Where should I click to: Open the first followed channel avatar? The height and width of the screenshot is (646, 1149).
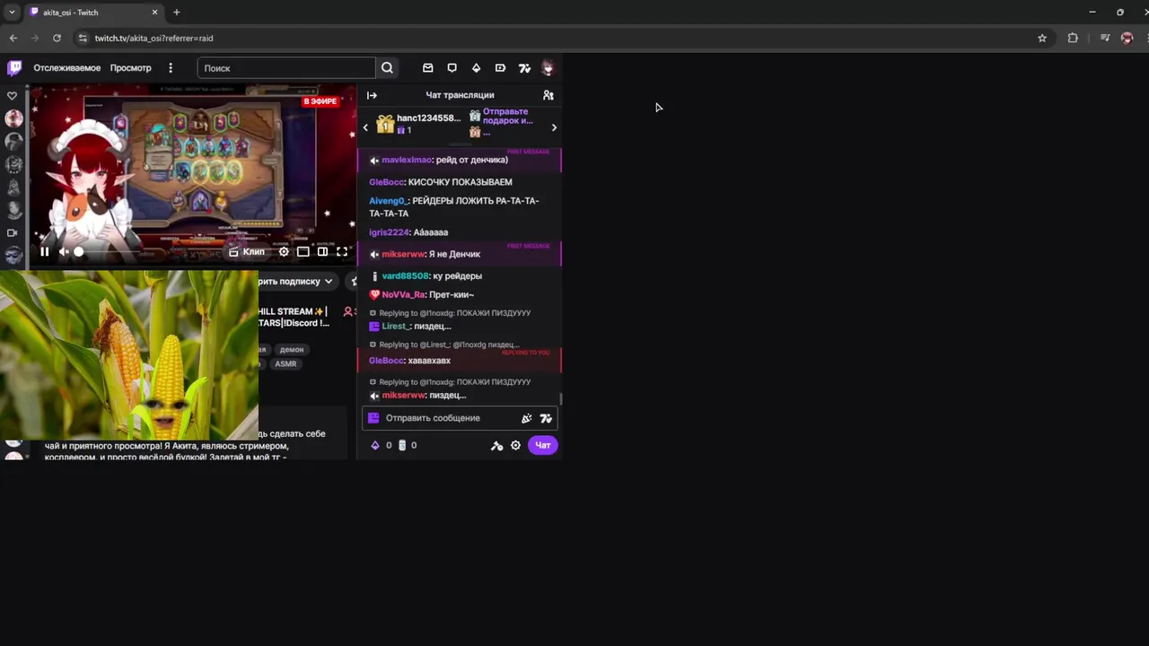pyautogui.click(x=13, y=118)
